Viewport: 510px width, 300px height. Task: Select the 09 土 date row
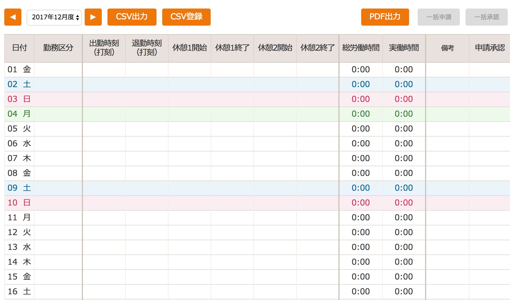click(x=257, y=188)
